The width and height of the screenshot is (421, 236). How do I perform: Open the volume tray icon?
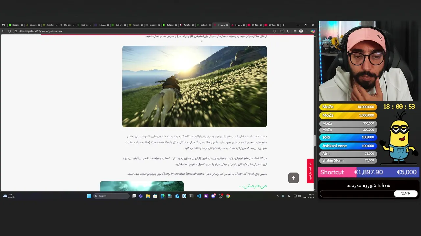click(299, 196)
